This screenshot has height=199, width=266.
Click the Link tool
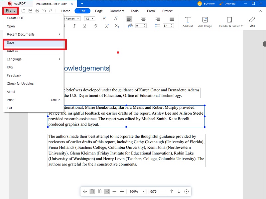[252, 22]
